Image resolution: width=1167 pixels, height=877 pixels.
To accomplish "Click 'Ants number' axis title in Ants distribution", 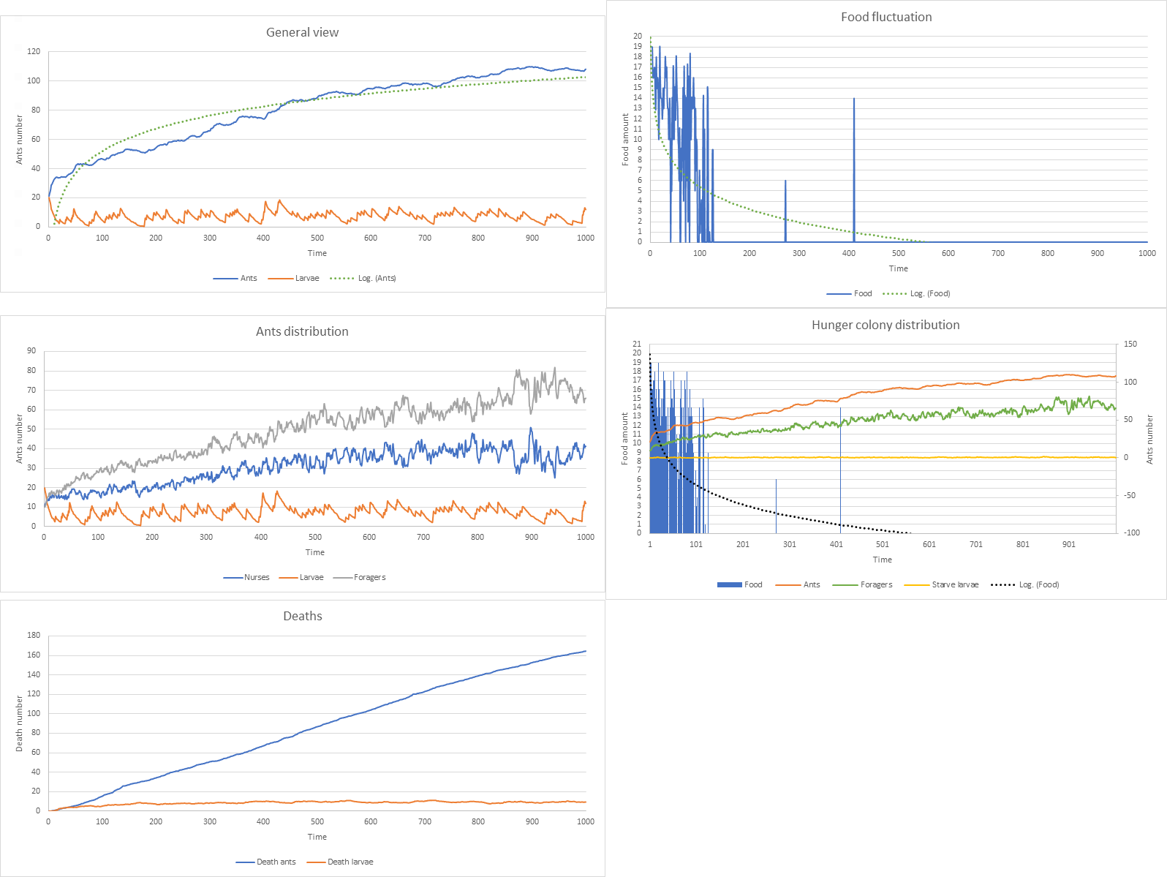I will click(x=20, y=438).
